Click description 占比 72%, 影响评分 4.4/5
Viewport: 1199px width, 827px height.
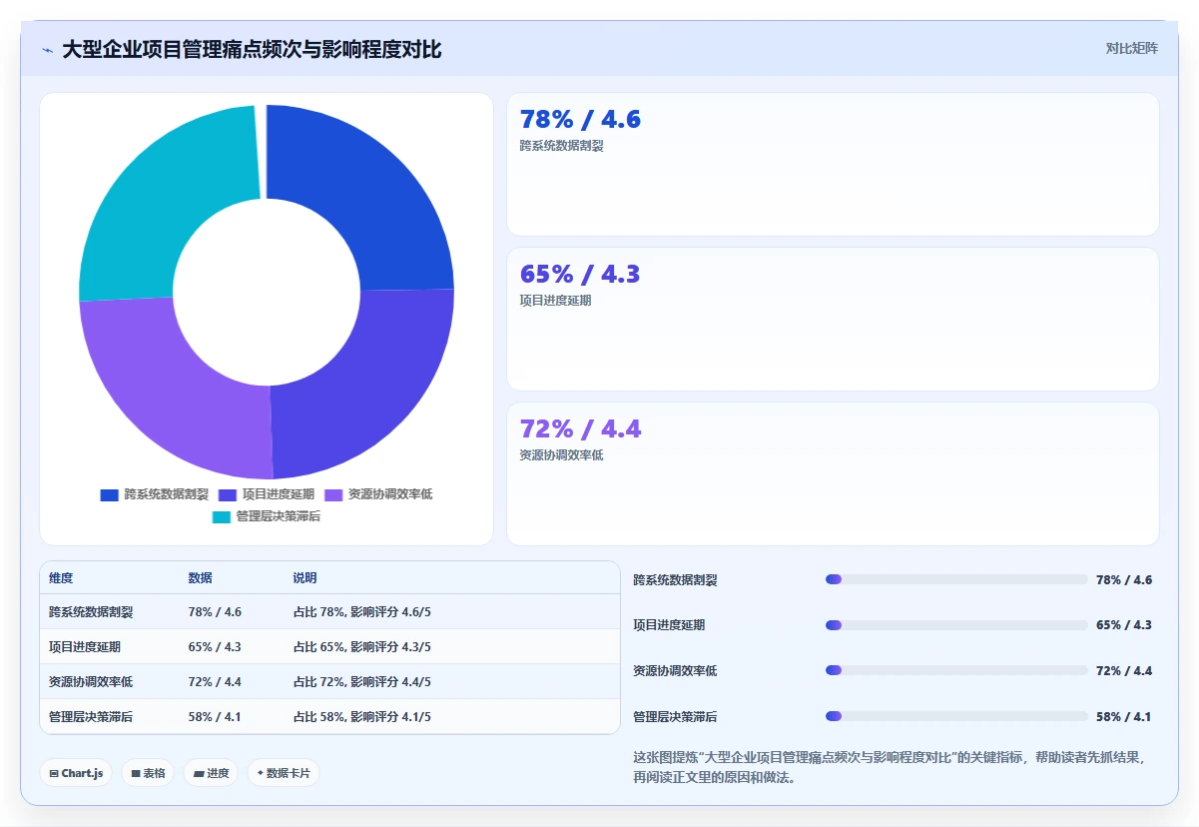[x=361, y=682]
